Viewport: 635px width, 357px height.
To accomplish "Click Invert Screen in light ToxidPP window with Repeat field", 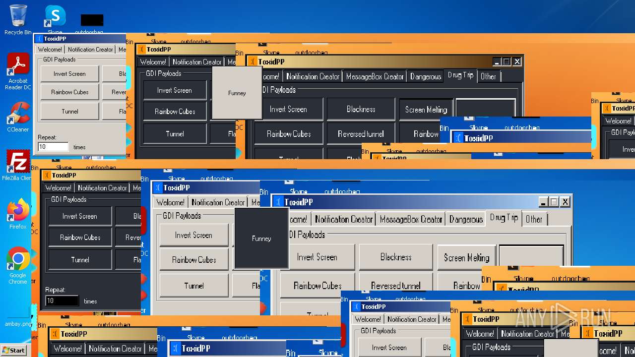I will pyautogui.click(x=69, y=74).
